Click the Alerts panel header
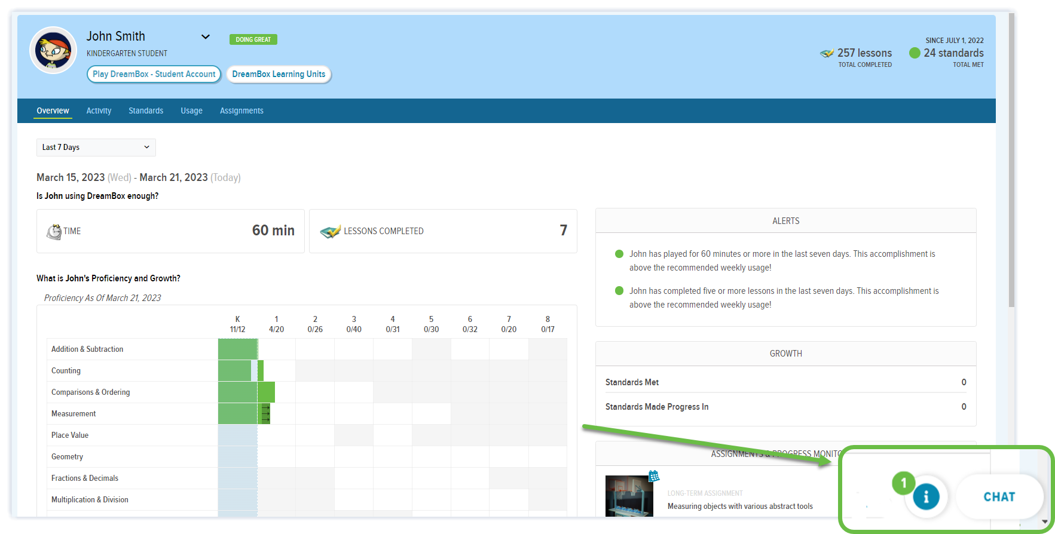 tap(786, 221)
